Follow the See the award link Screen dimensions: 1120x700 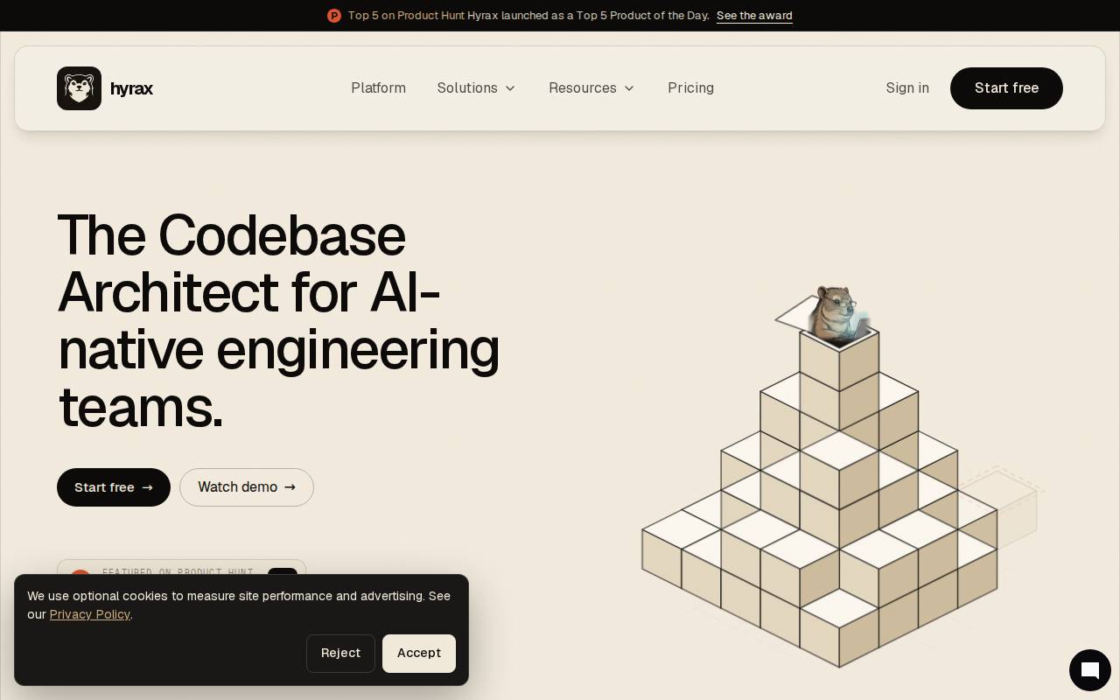(754, 16)
